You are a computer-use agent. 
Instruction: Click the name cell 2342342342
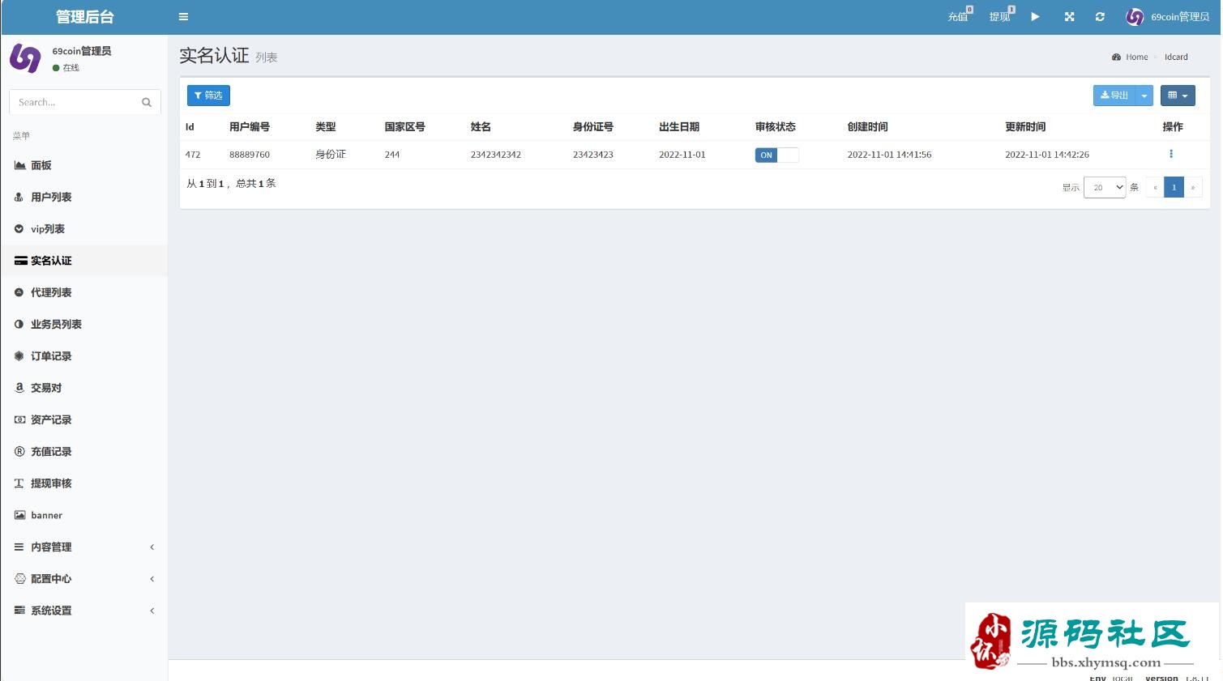tap(496, 155)
